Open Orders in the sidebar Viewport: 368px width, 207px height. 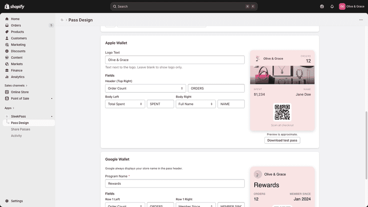pyautogui.click(x=16, y=25)
